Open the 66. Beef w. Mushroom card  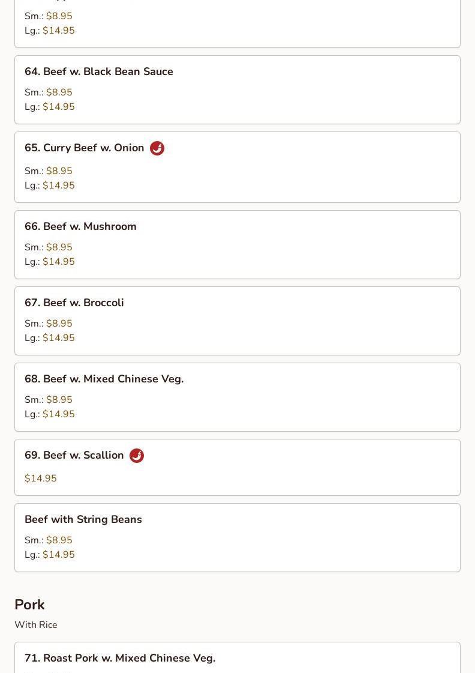[237, 245]
